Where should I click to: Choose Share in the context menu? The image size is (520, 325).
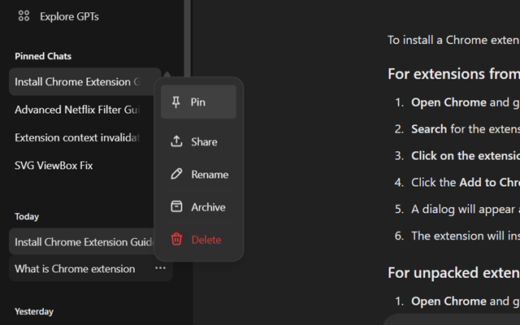[204, 141]
